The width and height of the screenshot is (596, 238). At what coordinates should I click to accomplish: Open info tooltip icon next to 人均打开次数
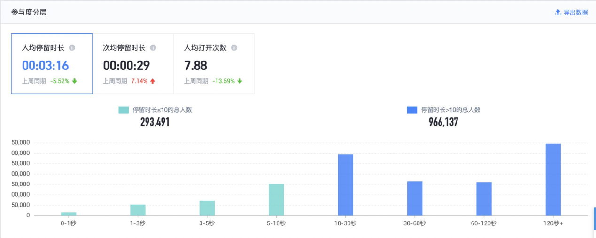(x=234, y=48)
